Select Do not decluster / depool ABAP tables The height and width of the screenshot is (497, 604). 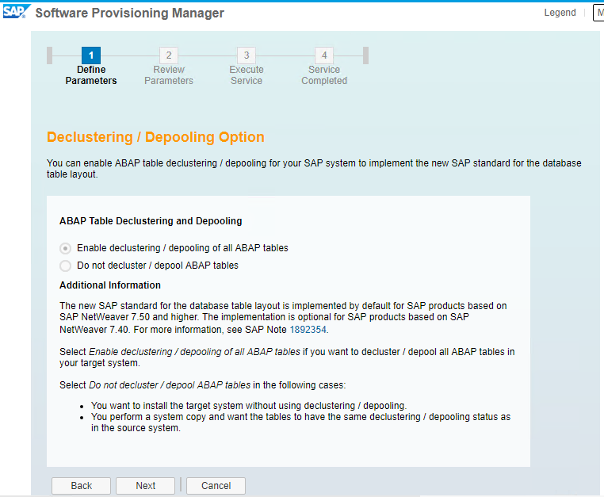[x=65, y=266]
